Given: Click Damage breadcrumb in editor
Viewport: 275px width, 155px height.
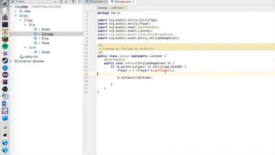Looking at the screenshot, I should pos(102,8).
